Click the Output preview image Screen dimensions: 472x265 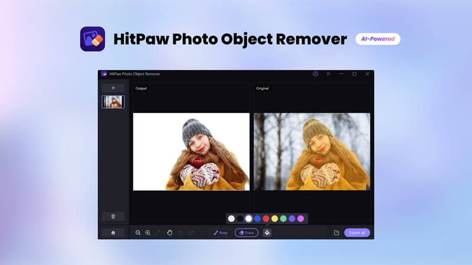pos(191,152)
